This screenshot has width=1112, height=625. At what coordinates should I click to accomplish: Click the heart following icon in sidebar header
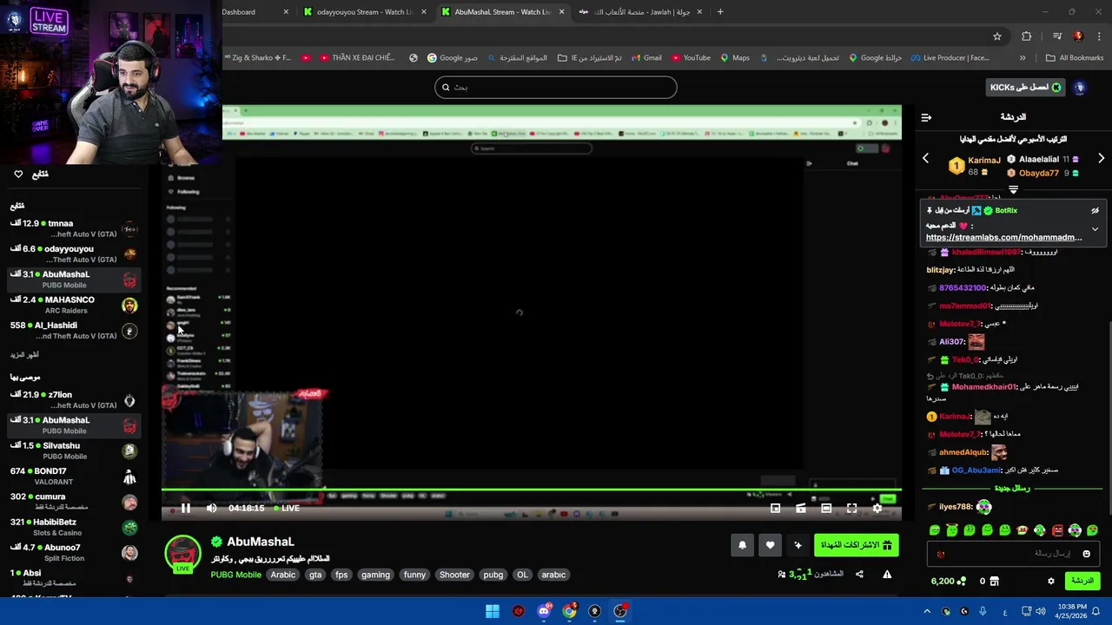coord(18,174)
